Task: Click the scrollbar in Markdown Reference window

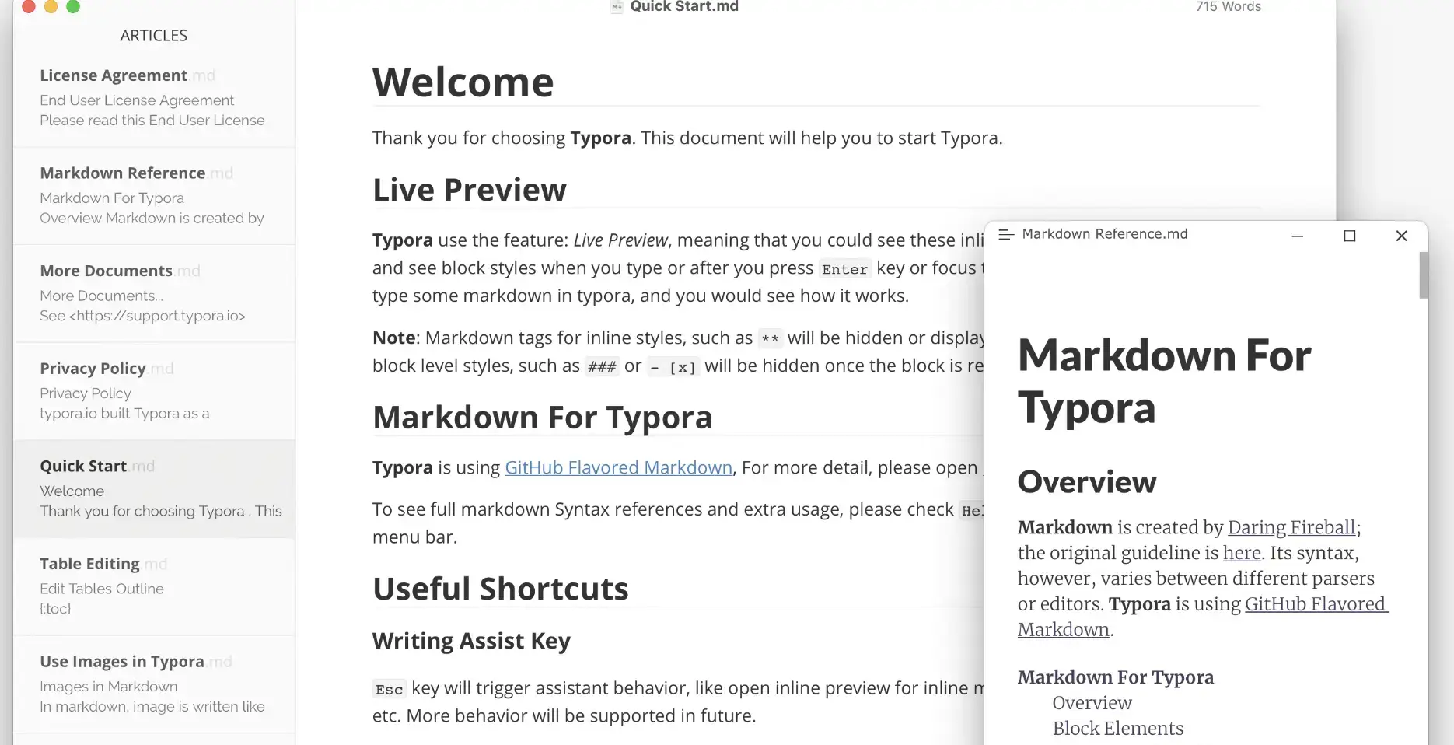Action: click(1423, 276)
